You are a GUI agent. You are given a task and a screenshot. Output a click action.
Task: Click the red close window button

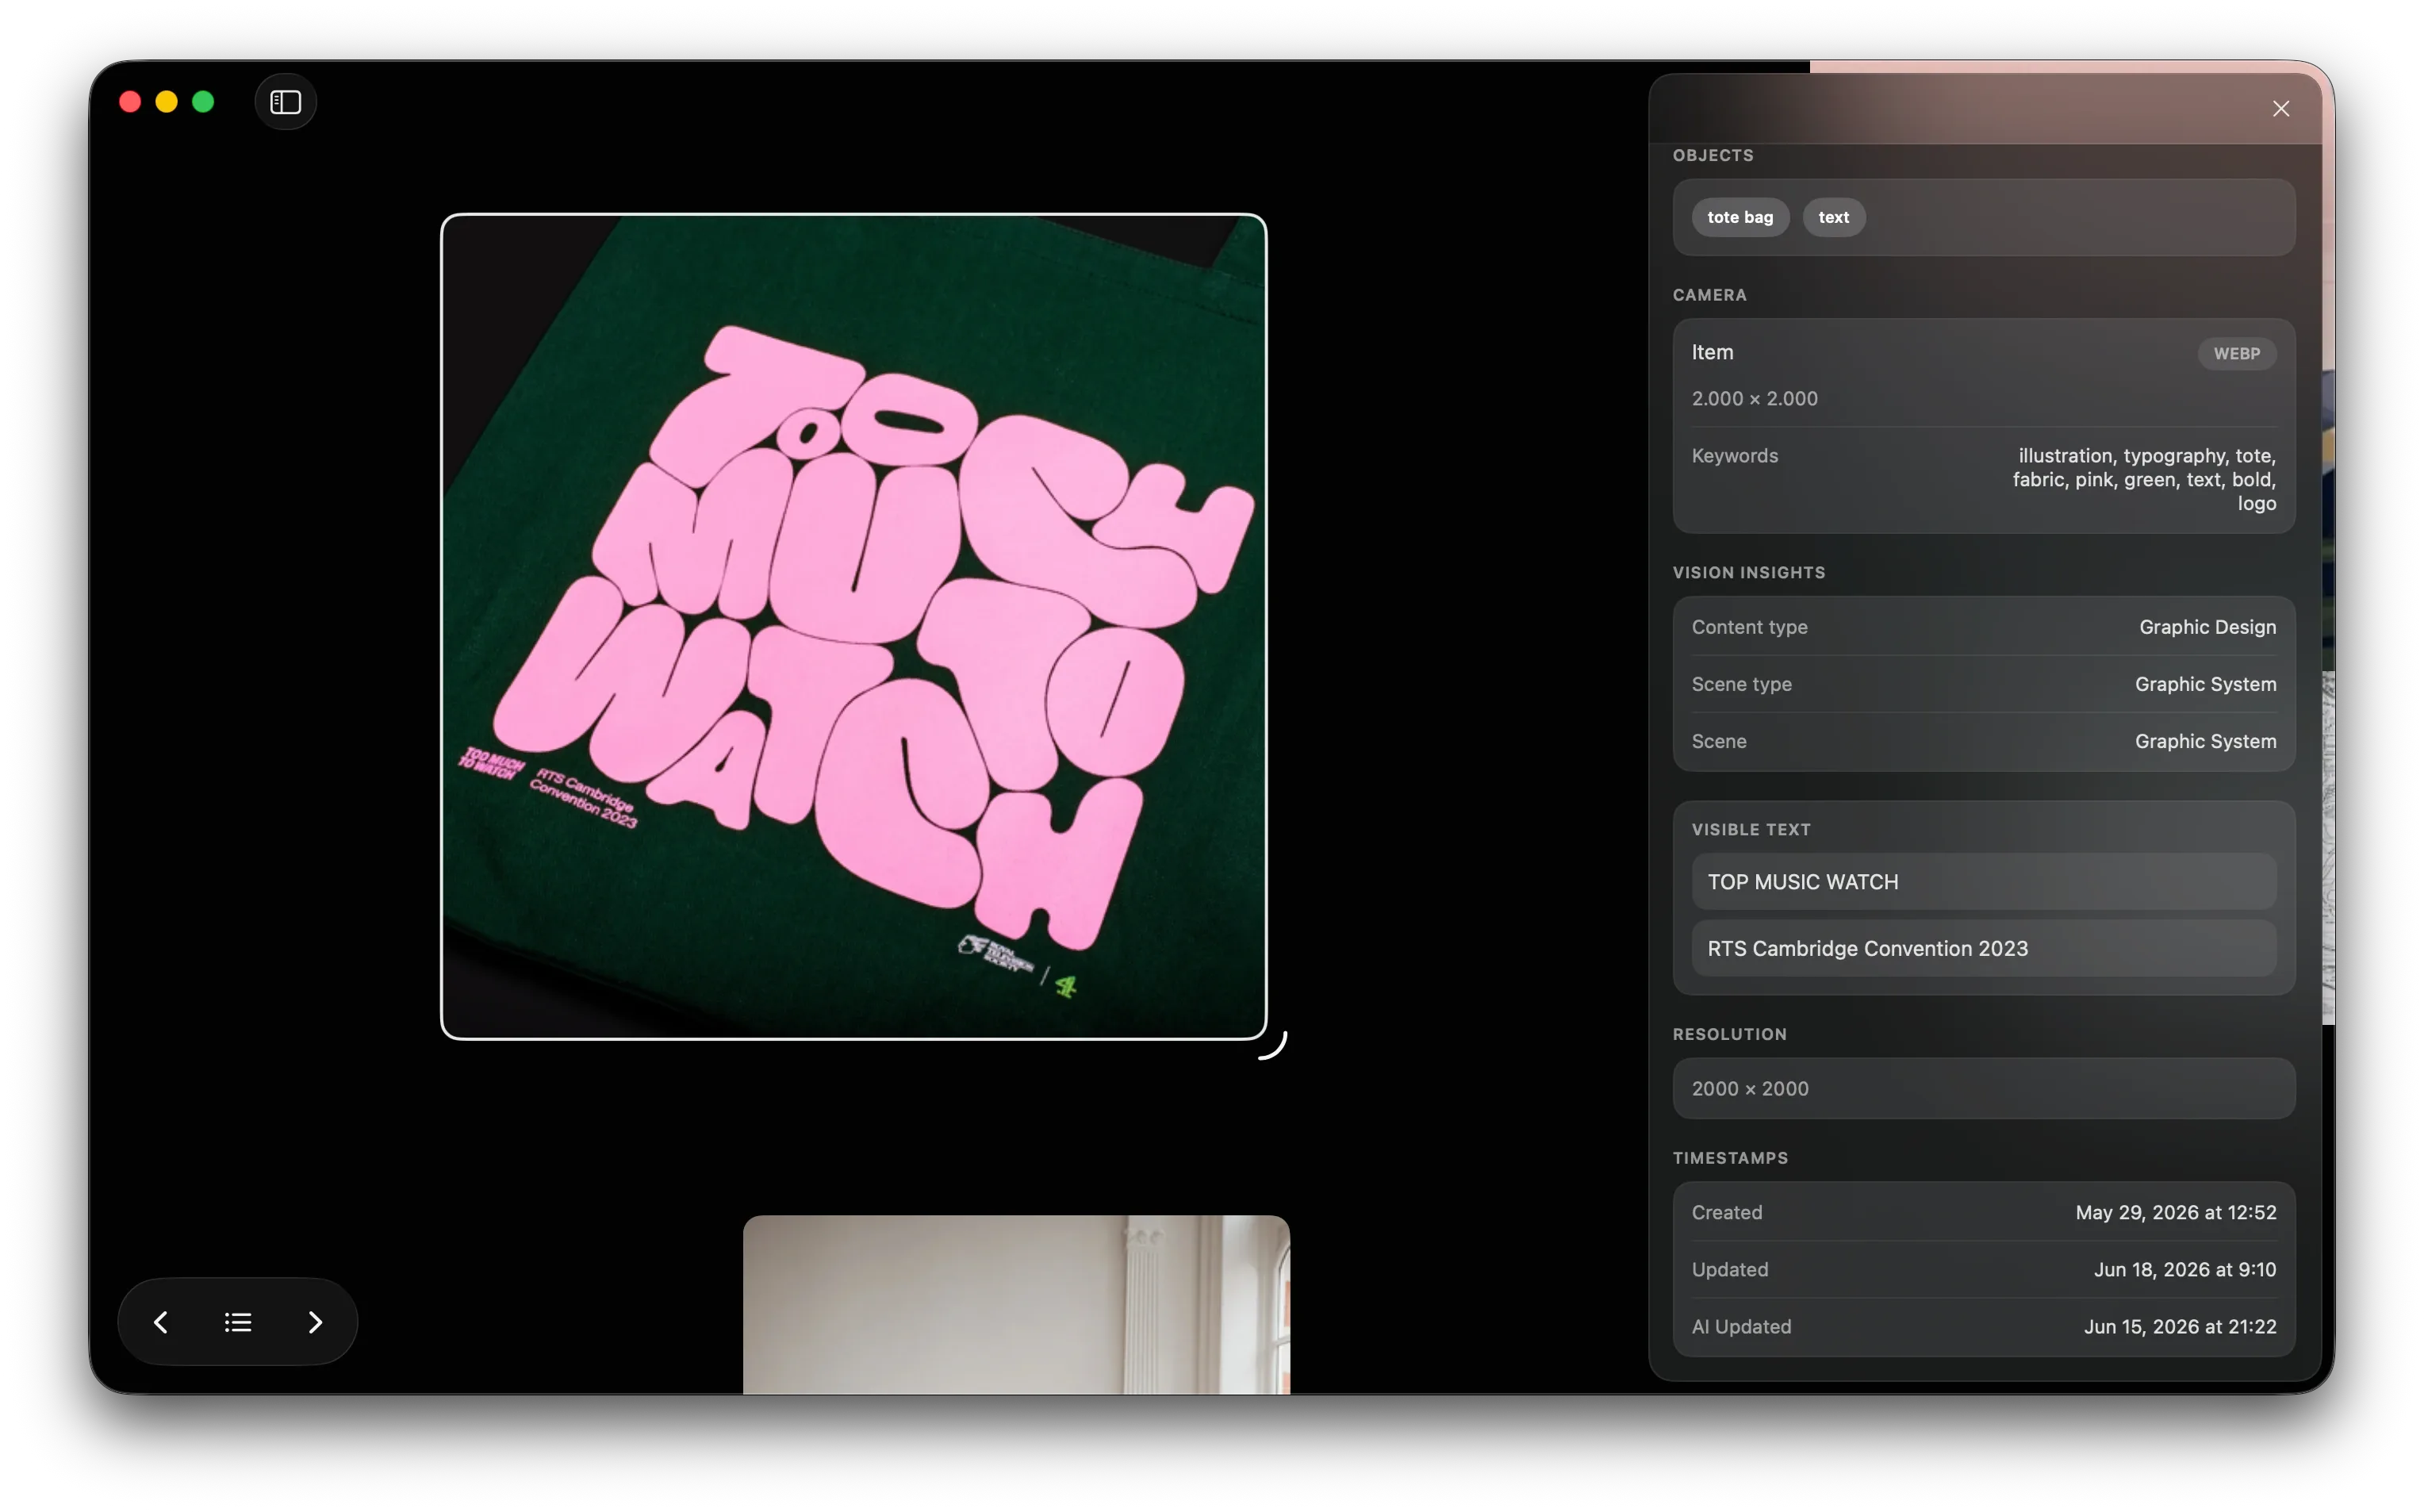coord(130,102)
